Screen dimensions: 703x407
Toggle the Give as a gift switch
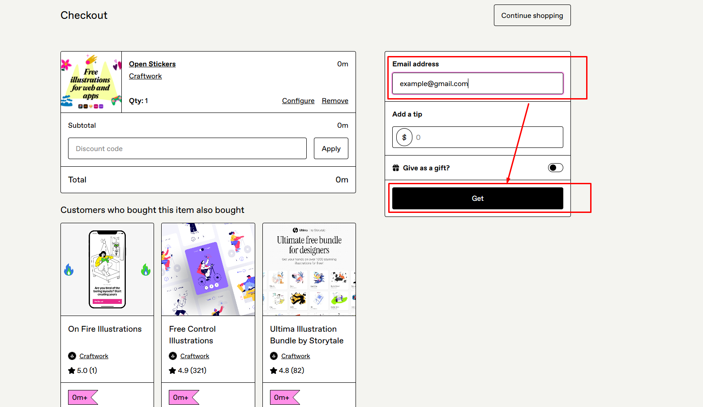(x=556, y=168)
